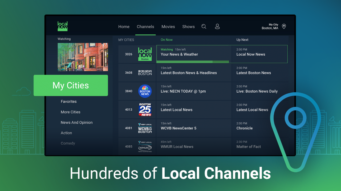Click the On Now column header
Screen dimensions: 341x191
coord(167,40)
